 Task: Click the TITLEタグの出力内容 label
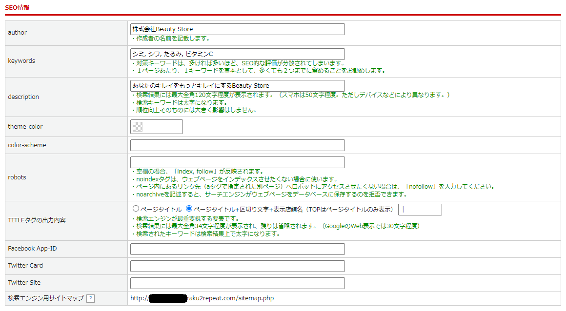(37, 220)
